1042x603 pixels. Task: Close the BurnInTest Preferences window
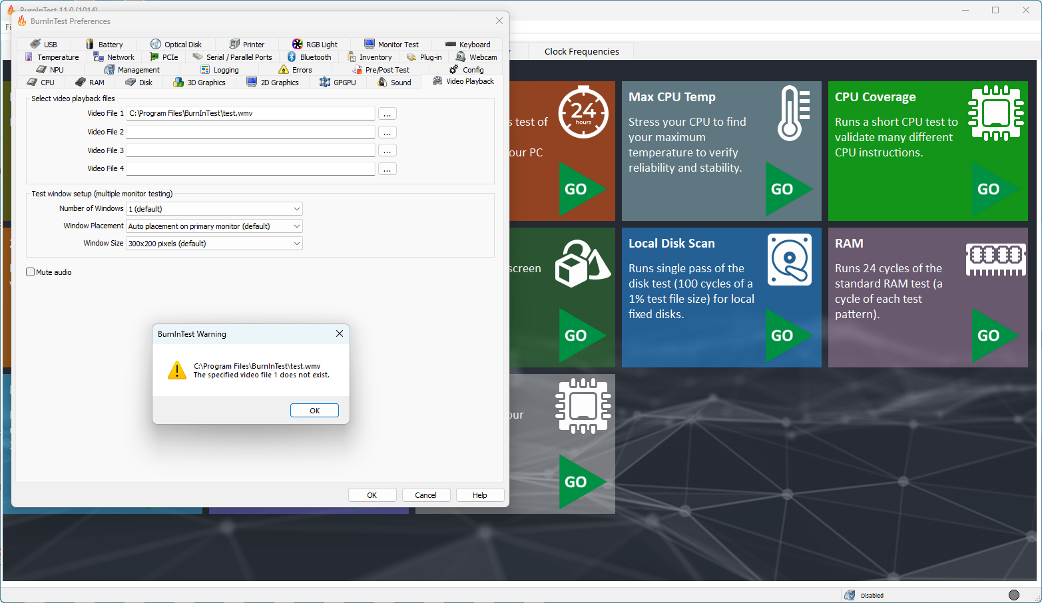click(x=499, y=21)
